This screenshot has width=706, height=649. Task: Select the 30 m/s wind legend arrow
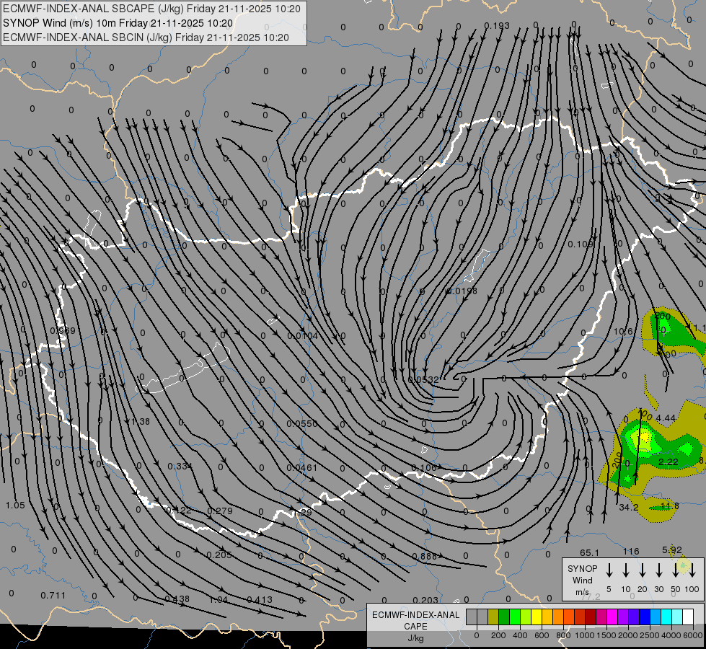[x=658, y=570]
